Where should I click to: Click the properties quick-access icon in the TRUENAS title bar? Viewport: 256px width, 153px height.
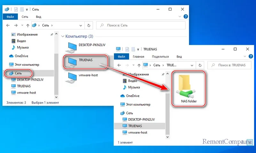point(127,49)
